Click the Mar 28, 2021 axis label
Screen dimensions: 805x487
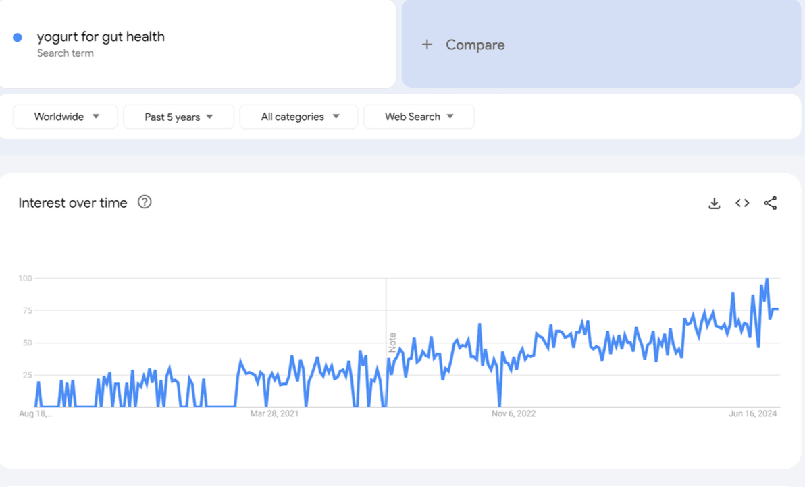pyautogui.click(x=274, y=413)
